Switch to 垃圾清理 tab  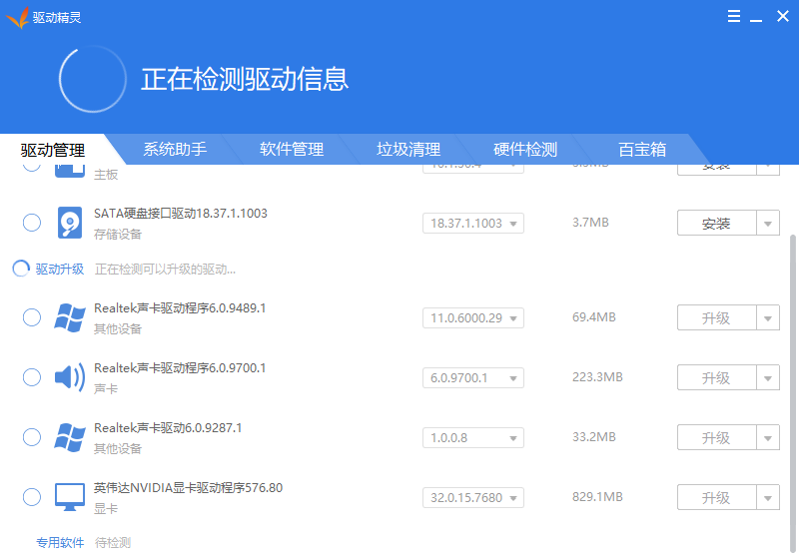[x=408, y=149]
